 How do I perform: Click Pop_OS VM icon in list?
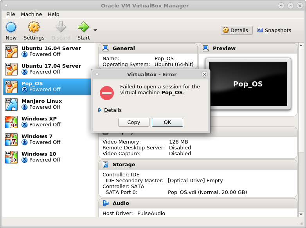click(x=11, y=86)
